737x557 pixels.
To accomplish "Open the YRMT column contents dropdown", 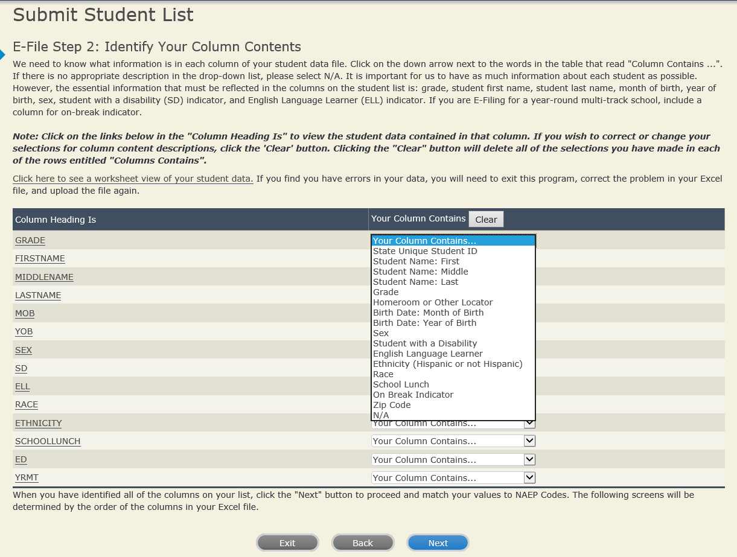I will 529,478.
